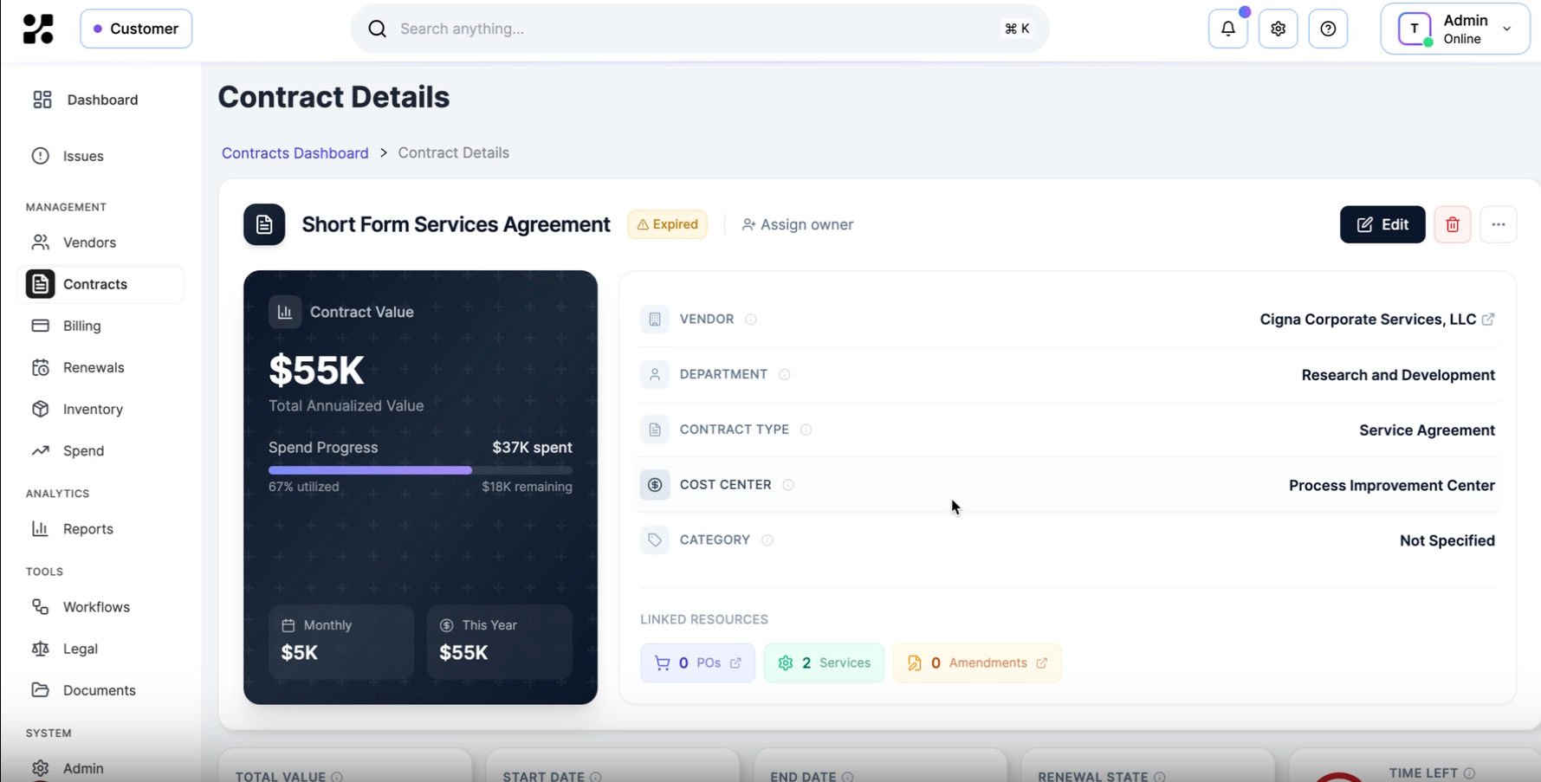Select the Vendors icon in the sidebar
This screenshot has width=1541, height=782.
[x=41, y=242]
